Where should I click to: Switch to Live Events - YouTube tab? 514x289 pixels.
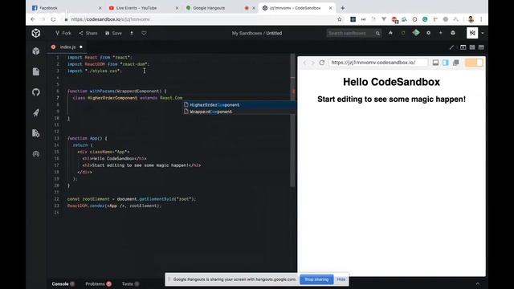click(143, 8)
